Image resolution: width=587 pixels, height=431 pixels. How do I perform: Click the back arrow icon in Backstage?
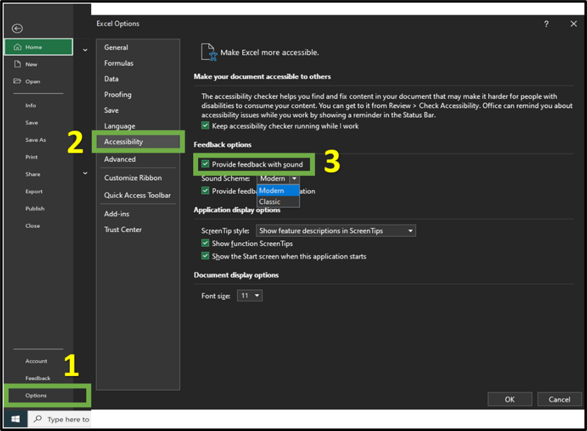17,29
